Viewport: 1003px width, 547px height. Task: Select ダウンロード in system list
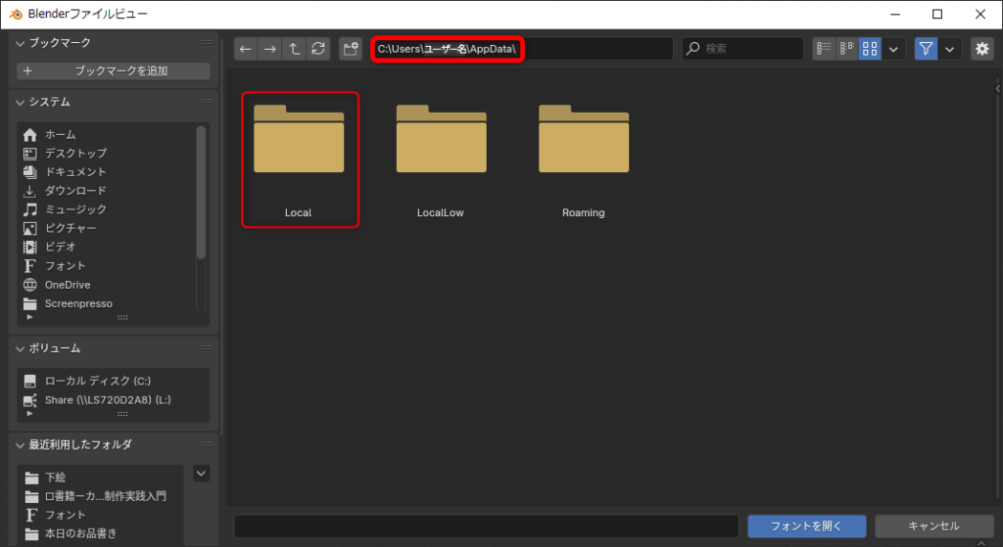(75, 191)
